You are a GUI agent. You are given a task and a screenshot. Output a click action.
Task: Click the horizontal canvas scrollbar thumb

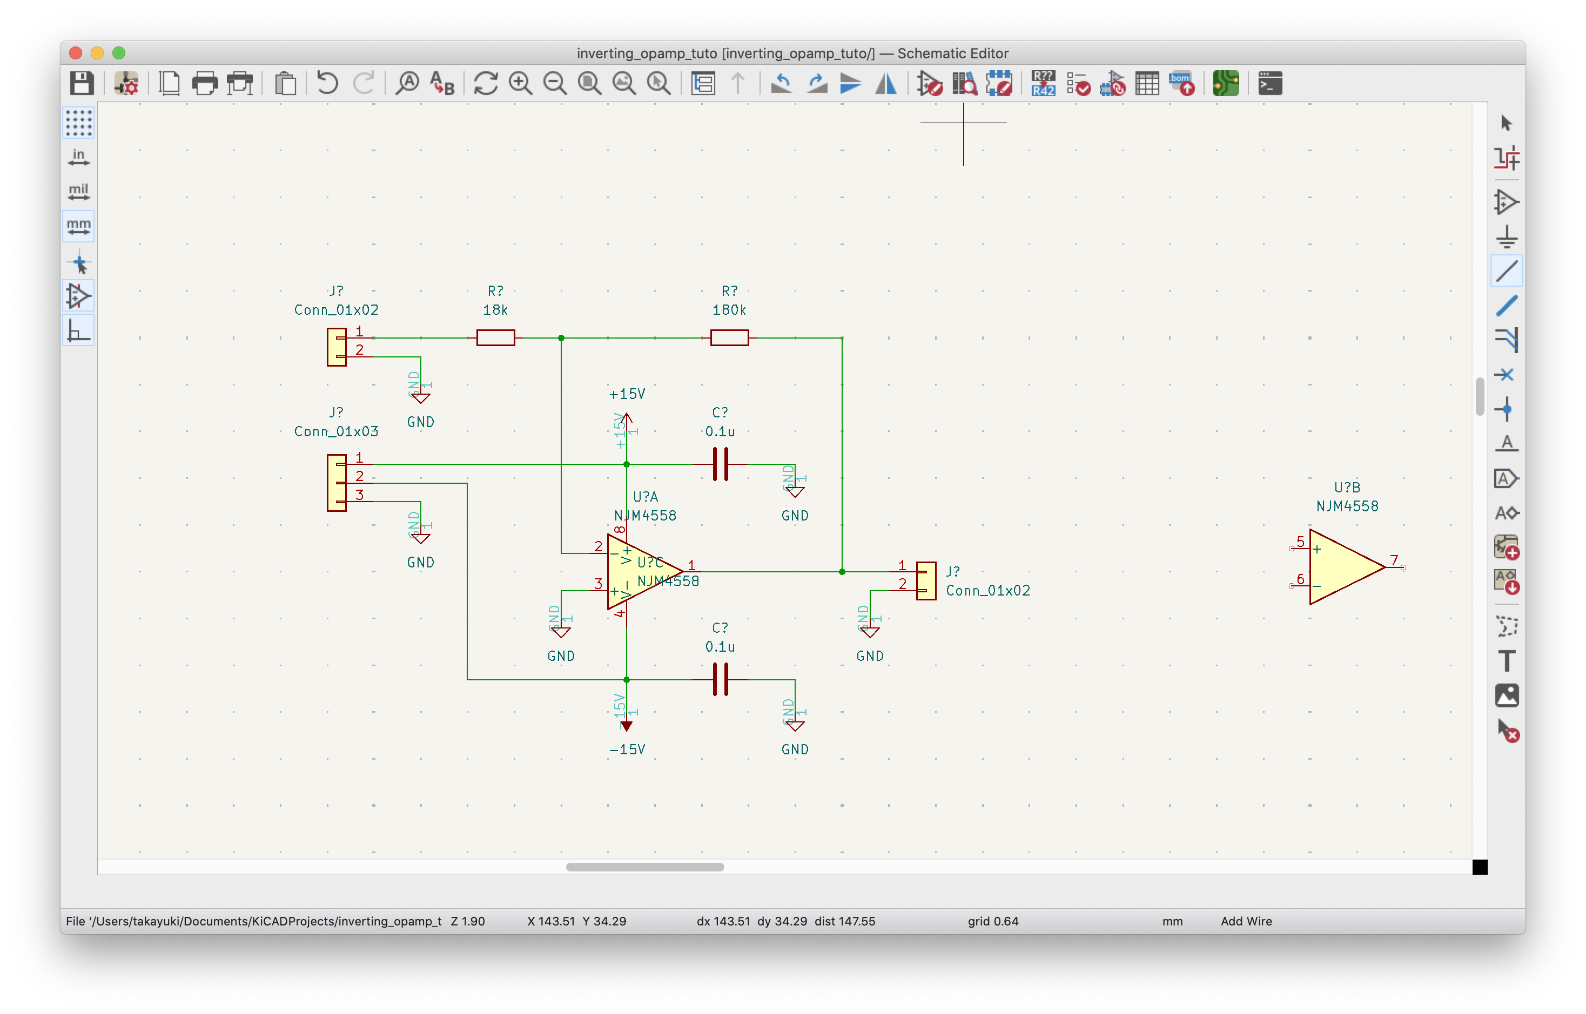pyautogui.click(x=645, y=867)
